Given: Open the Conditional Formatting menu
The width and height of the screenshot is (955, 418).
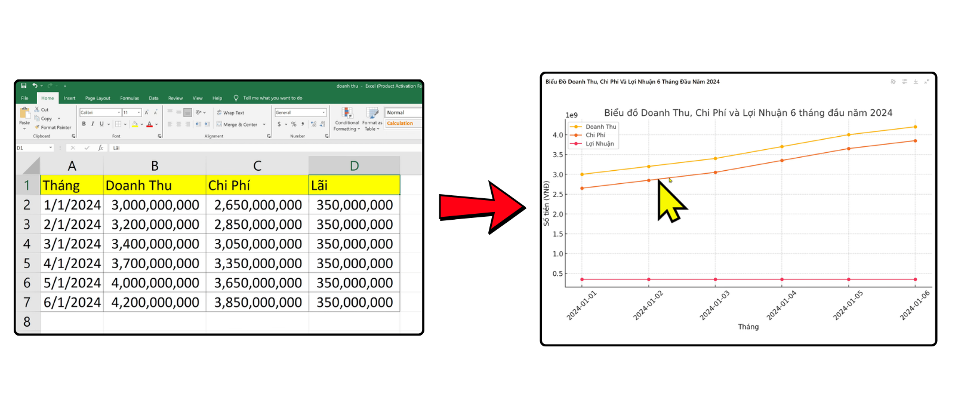Looking at the screenshot, I should [x=347, y=119].
